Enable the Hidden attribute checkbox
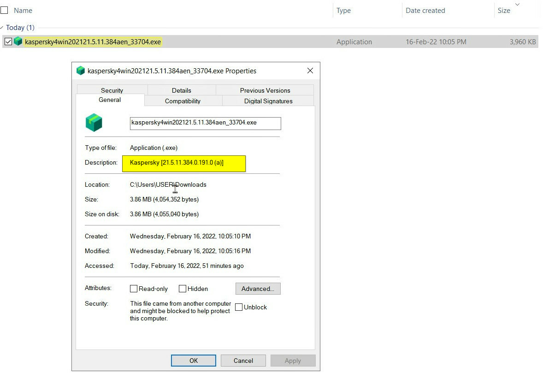Image resolution: width=543 pixels, height=385 pixels. (183, 289)
